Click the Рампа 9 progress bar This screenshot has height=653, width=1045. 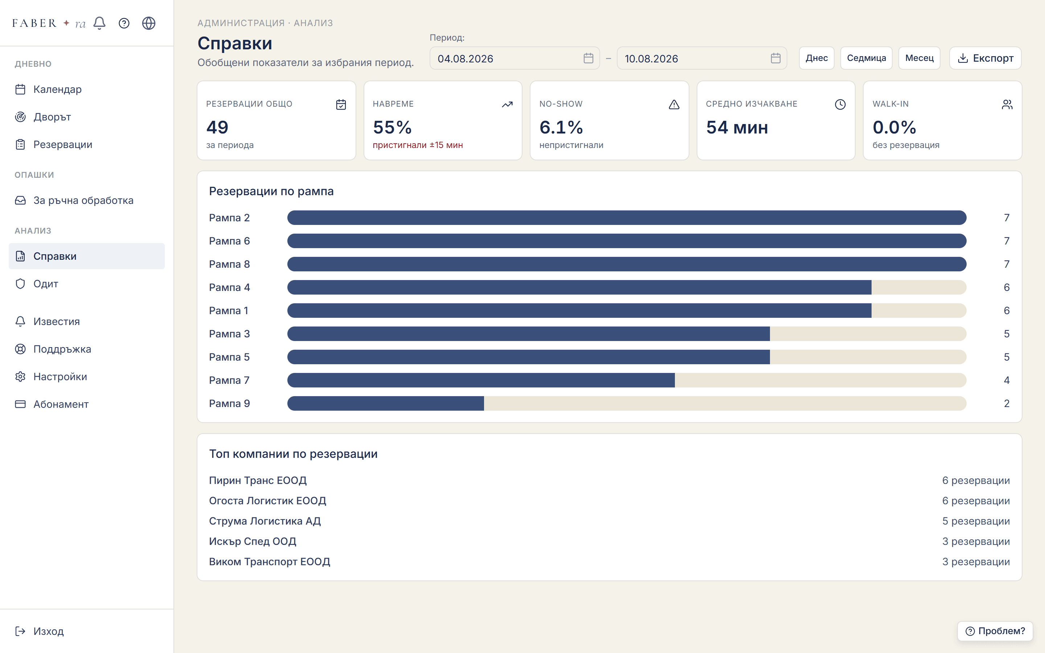click(x=627, y=403)
